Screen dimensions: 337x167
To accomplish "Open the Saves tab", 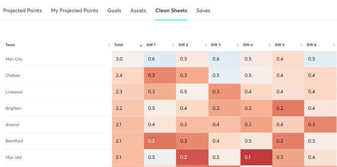I will click(x=203, y=11).
